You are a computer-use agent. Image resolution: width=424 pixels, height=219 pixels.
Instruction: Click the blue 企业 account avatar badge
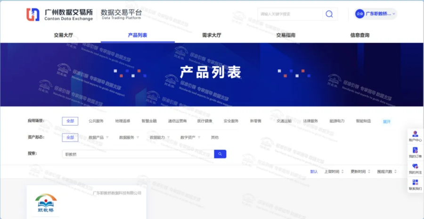(x=359, y=14)
